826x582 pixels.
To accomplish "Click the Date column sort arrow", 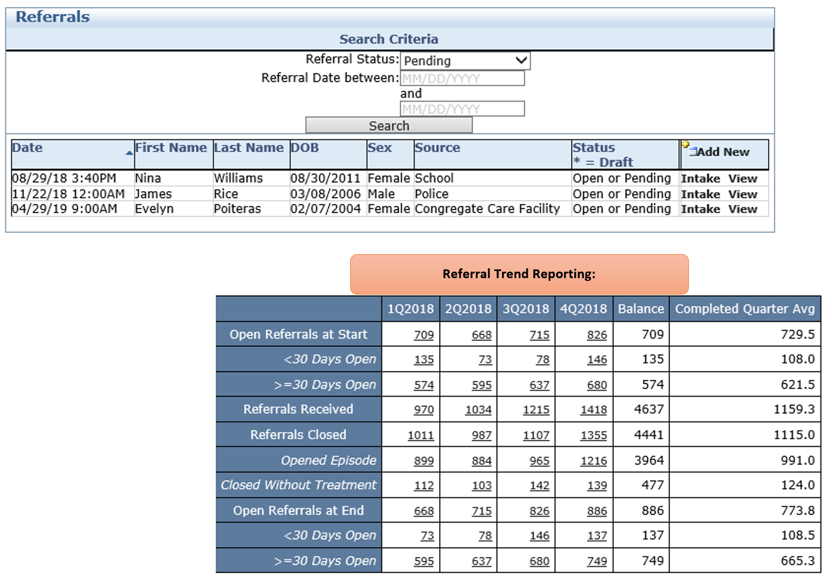I will (129, 153).
